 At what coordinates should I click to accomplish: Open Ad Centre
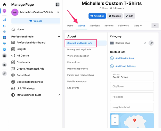click(36, 56)
